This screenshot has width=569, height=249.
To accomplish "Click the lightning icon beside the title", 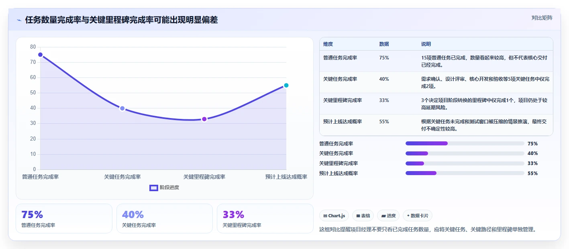I will (19, 20).
